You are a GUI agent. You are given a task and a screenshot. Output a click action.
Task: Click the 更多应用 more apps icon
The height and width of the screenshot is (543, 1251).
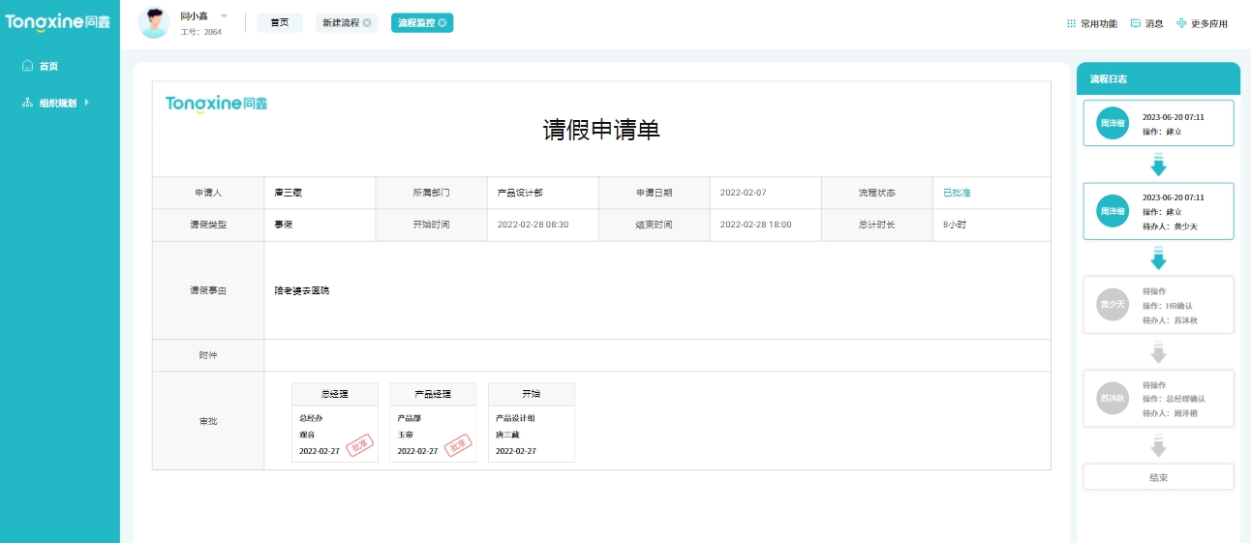coord(1181,23)
